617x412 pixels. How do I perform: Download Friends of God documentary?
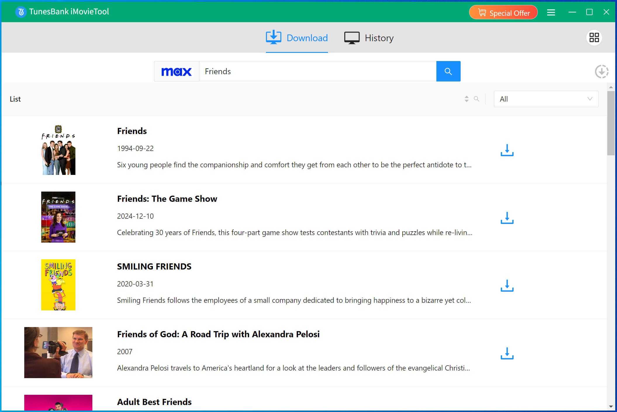[x=507, y=353]
